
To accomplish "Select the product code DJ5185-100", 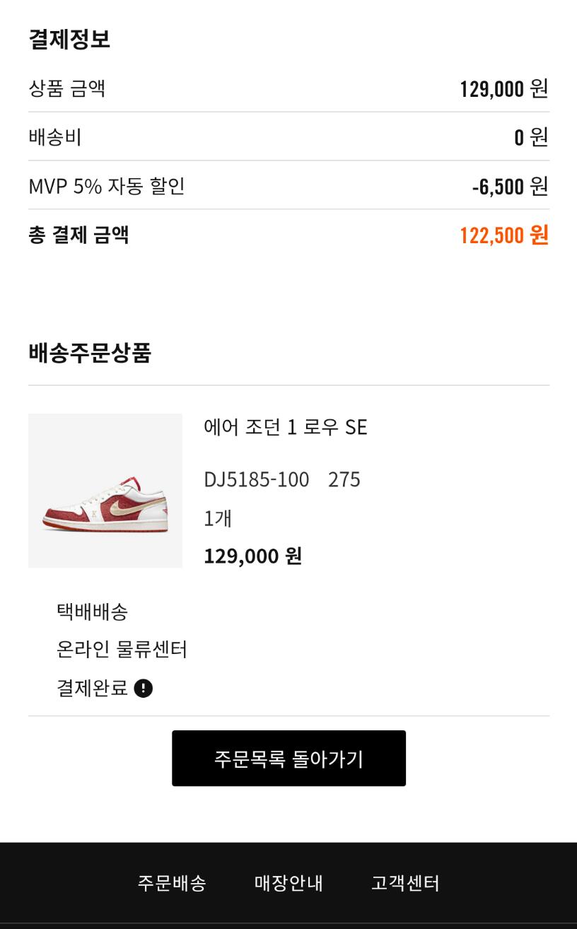I will tap(257, 479).
